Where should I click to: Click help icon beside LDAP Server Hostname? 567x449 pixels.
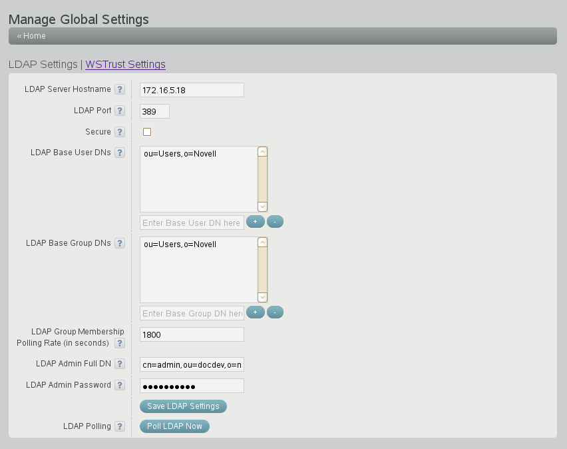pos(120,89)
